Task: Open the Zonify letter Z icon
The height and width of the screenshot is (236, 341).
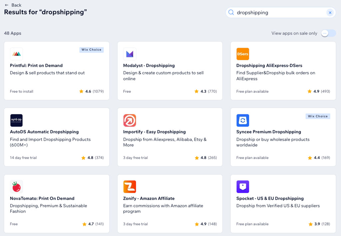Action: [x=130, y=187]
